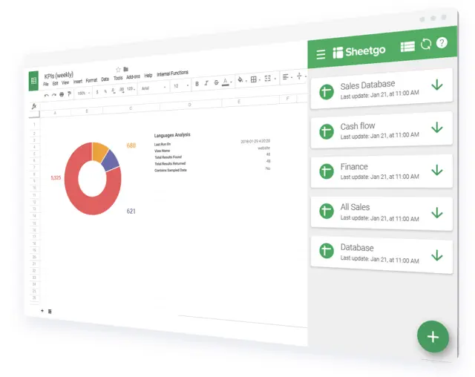Image resolution: width=475 pixels, height=377 pixels.
Task: Open the Data menu
Action: click(x=105, y=79)
